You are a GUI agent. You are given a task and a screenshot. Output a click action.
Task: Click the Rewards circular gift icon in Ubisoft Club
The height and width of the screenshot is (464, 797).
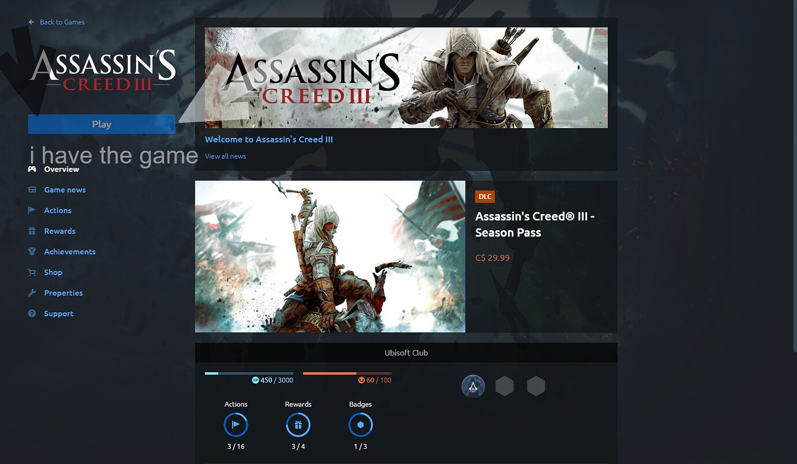(x=298, y=425)
